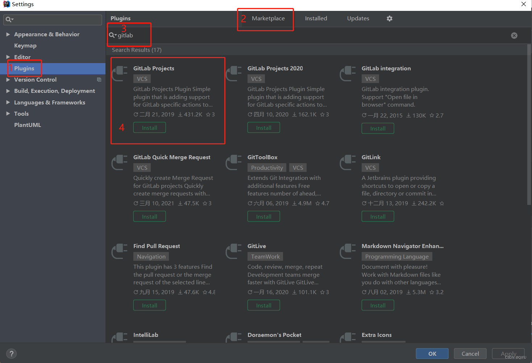Screen dimensions: 532x363
Task: Click the Productivity tag under GitToolBox
Action: (267, 168)
